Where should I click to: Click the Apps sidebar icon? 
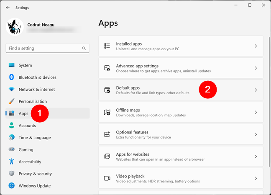(12, 113)
